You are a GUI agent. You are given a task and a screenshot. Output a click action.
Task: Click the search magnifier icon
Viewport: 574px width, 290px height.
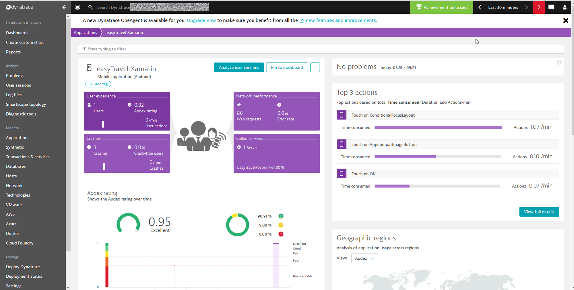pyautogui.click(x=90, y=7)
